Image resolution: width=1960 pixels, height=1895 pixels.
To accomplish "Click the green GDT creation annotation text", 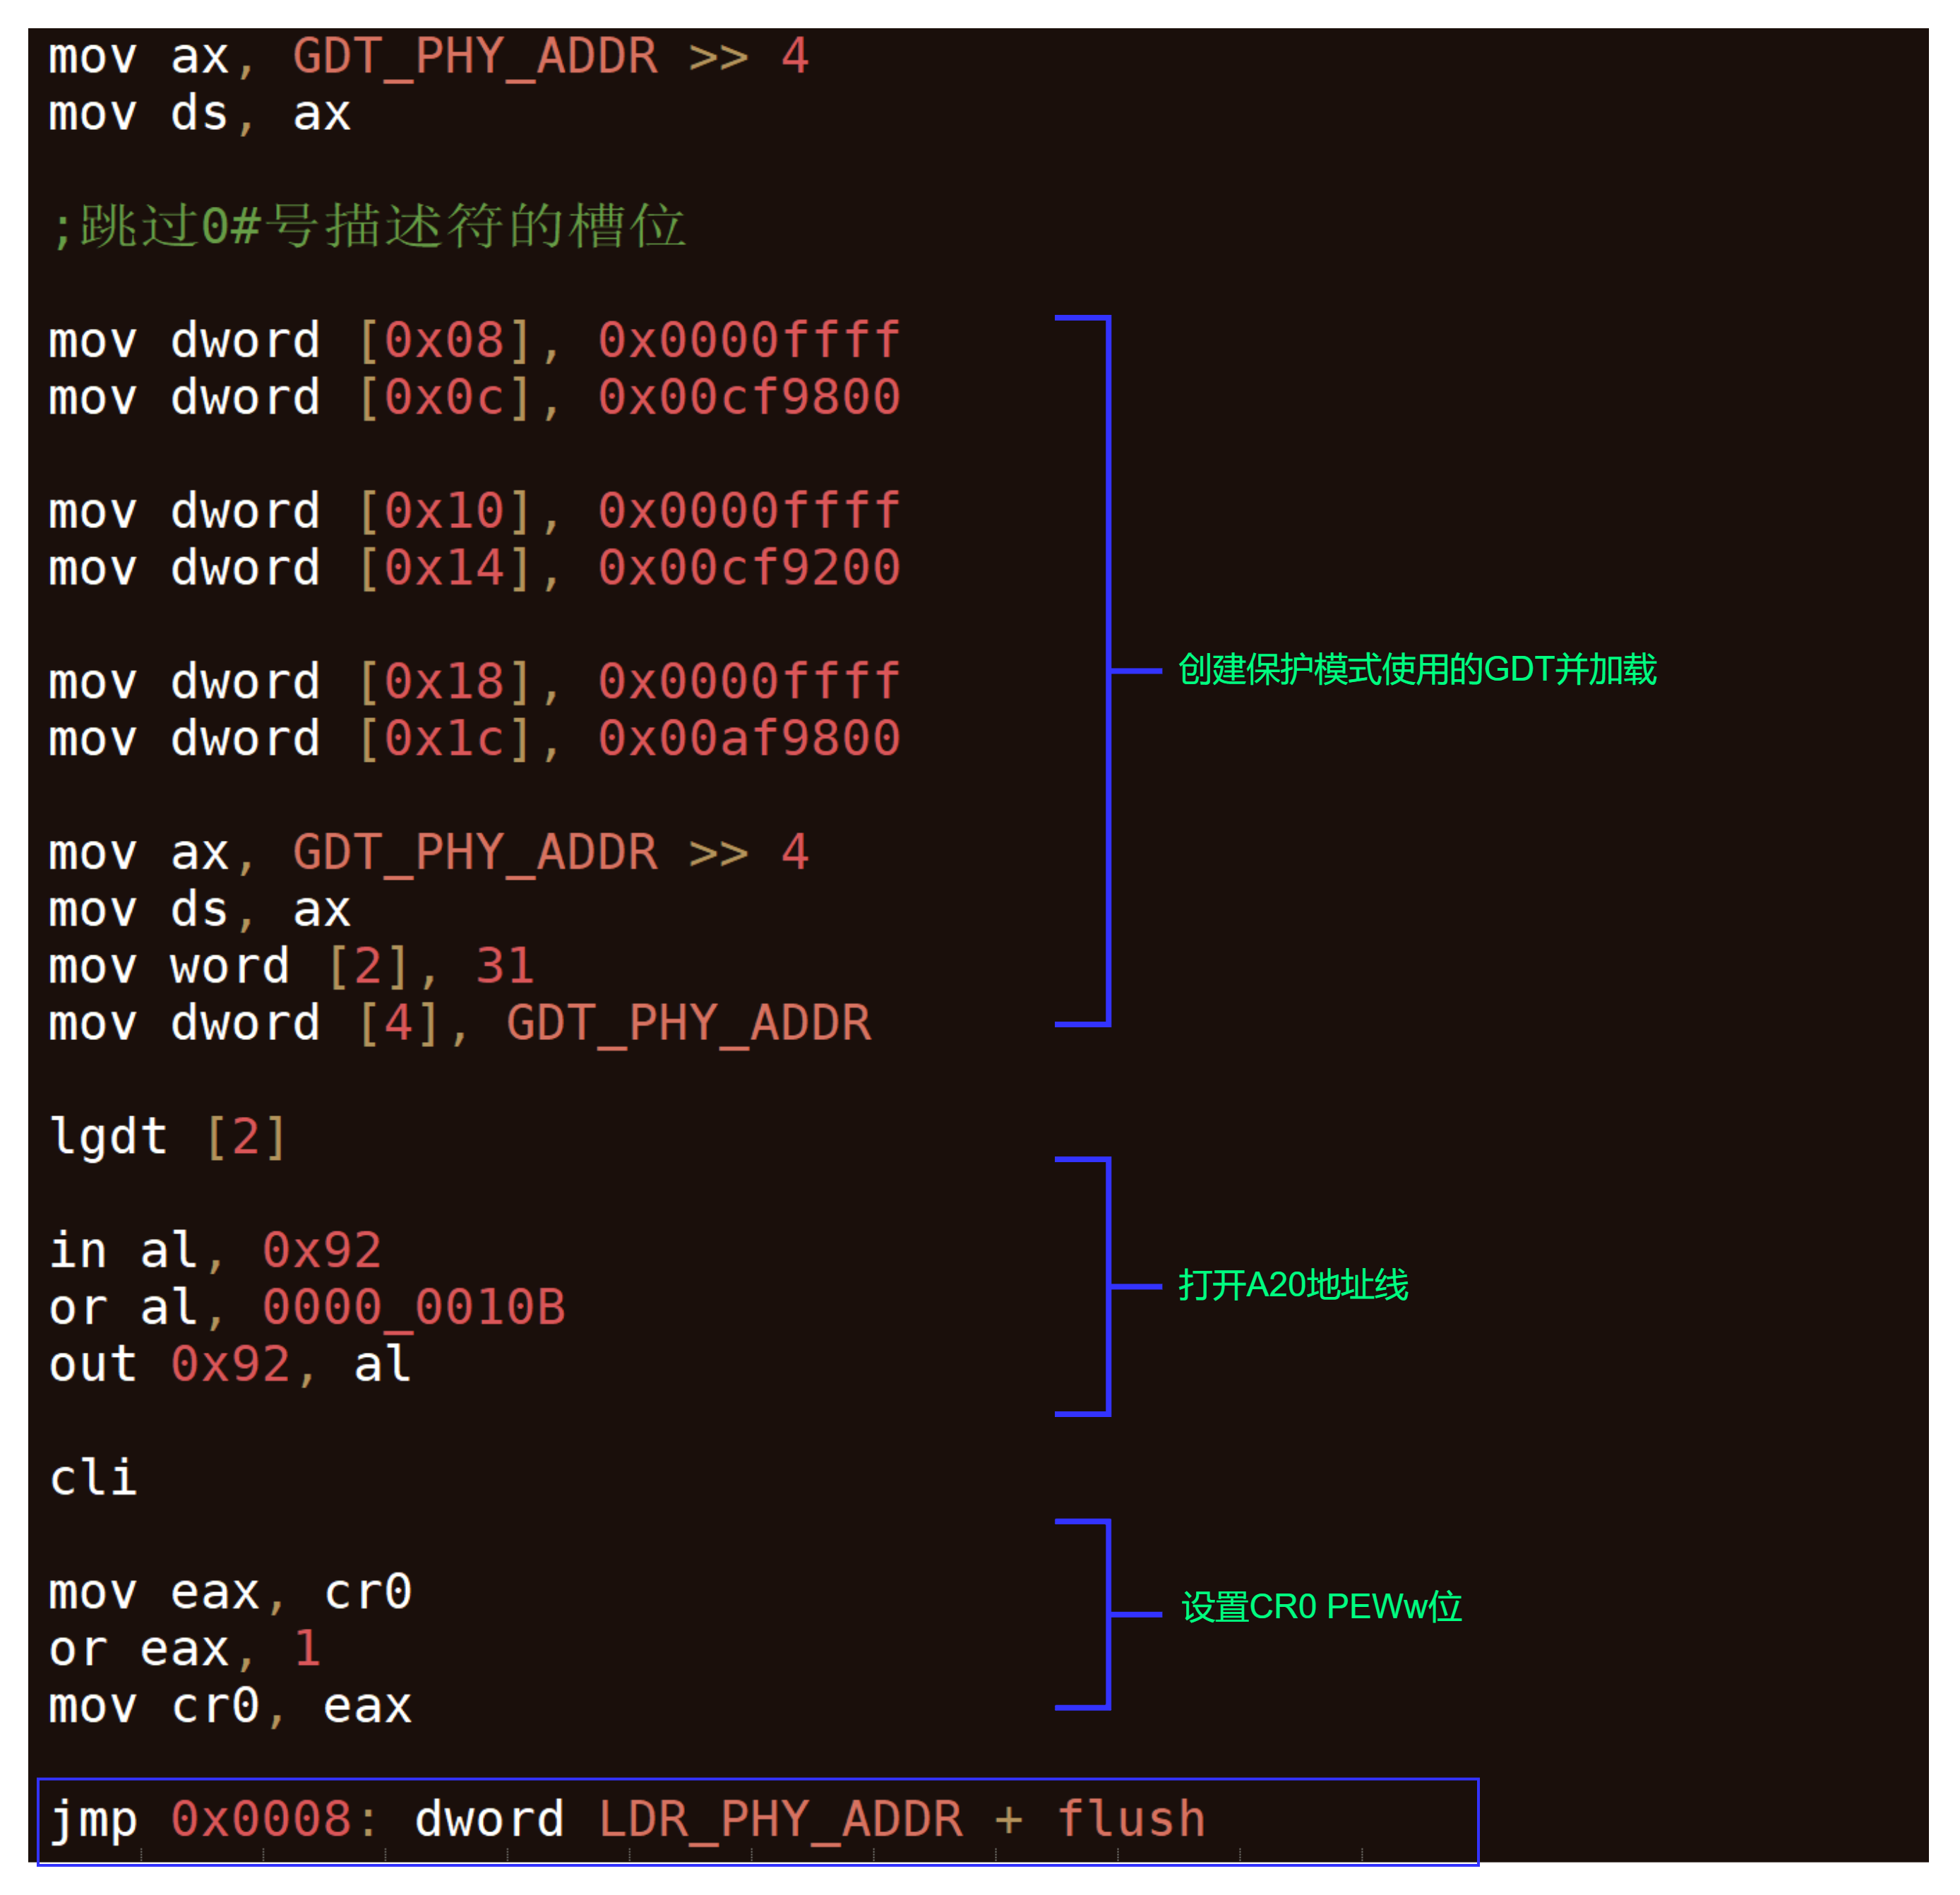I will tap(1416, 669).
